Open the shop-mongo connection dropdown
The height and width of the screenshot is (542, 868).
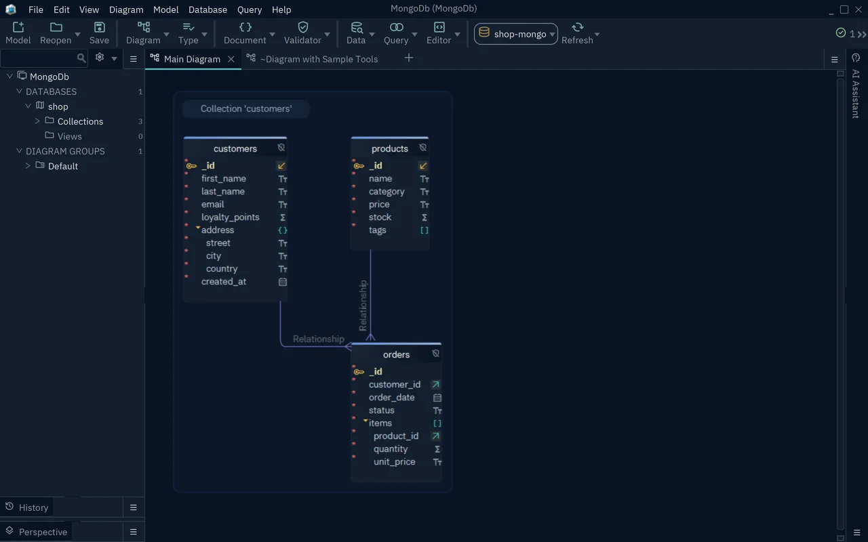point(516,34)
